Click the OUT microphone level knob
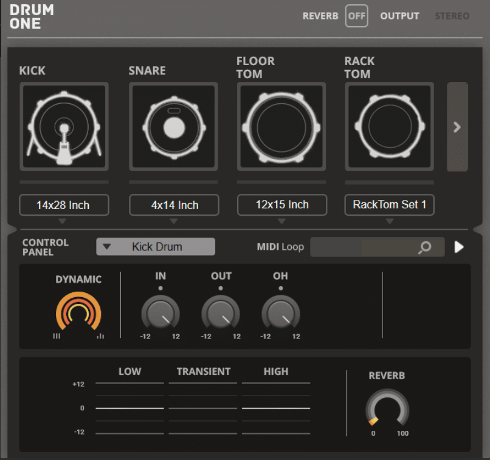This screenshot has height=460, width=490. click(221, 313)
